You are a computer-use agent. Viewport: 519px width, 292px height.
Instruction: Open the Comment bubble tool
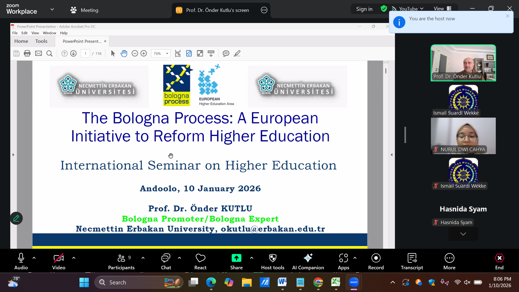[x=226, y=53]
